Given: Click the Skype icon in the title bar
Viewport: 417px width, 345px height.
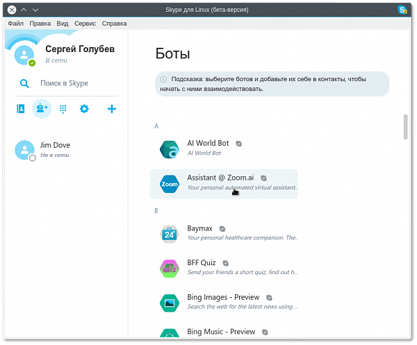Looking at the screenshot, I should point(402,10).
